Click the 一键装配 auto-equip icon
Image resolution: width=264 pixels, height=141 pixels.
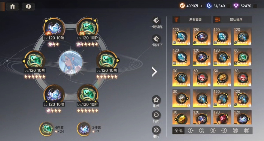coord(156,20)
